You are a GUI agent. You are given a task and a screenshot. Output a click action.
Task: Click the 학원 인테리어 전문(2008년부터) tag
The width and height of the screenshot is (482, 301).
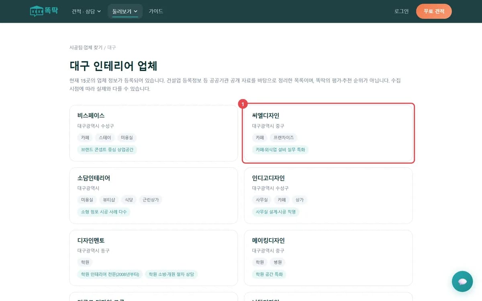(110, 275)
